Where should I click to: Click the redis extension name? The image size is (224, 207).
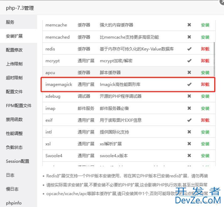[50, 49]
